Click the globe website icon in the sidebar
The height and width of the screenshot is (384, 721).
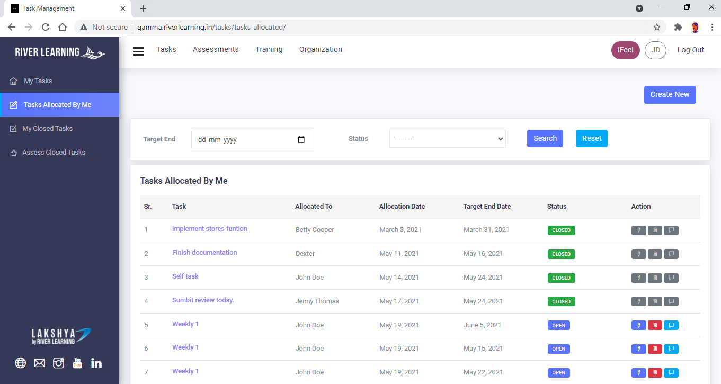pos(21,363)
